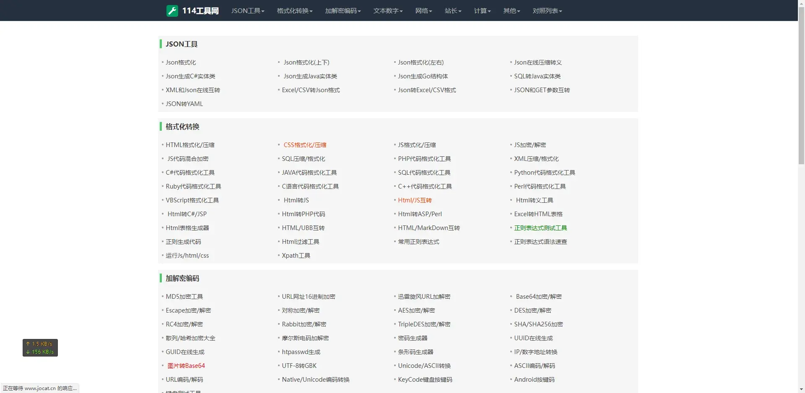
Task: Open JS代码混合加密 tool
Action: [x=188, y=159]
